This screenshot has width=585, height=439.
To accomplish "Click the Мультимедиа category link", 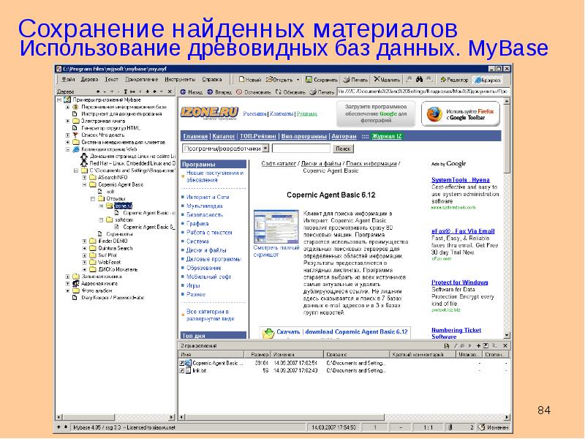I will [205, 206].
